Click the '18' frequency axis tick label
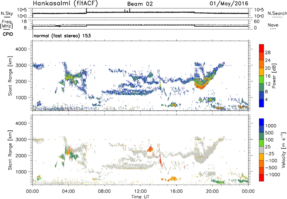Screen dimensions: 287x199 24,22
